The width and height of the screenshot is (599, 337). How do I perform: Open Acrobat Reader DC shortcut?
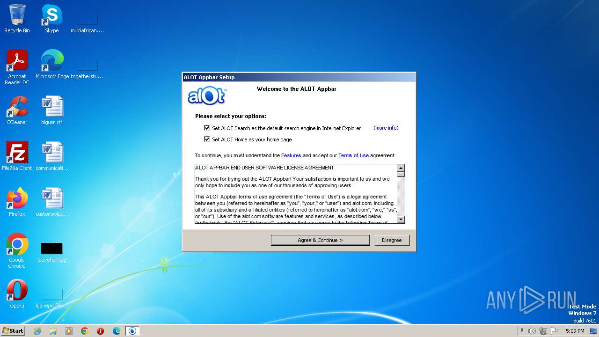17,67
